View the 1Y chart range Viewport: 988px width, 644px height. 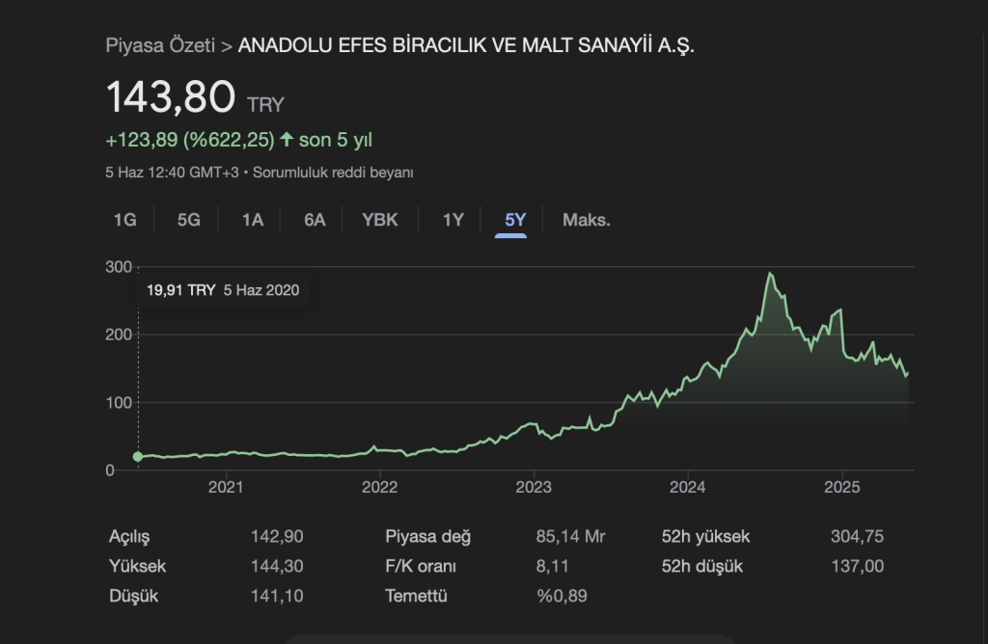coord(453,220)
